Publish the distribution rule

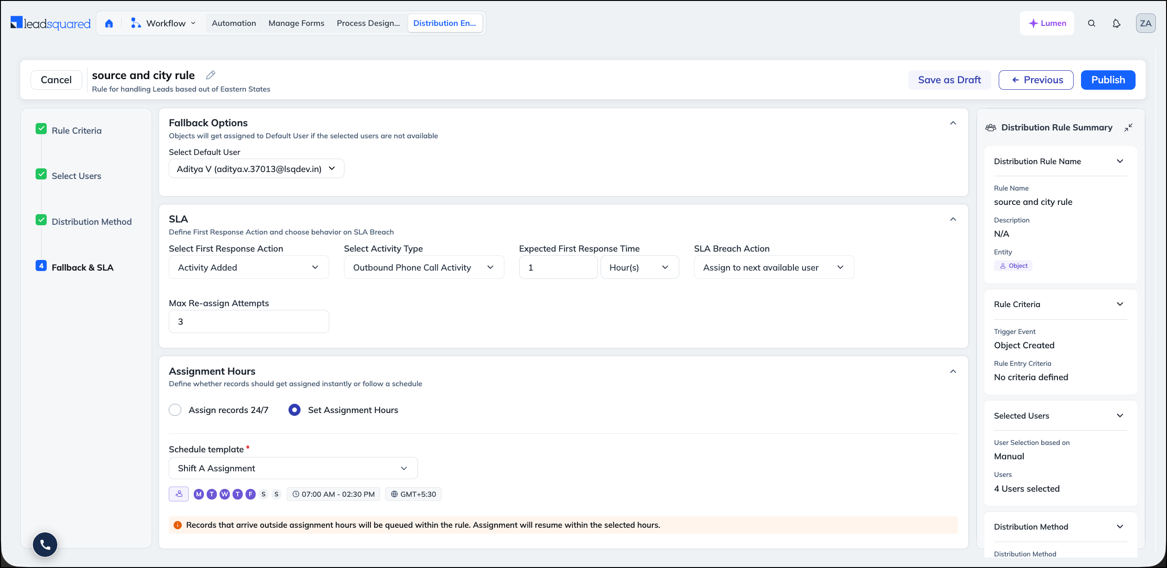click(1108, 80)
